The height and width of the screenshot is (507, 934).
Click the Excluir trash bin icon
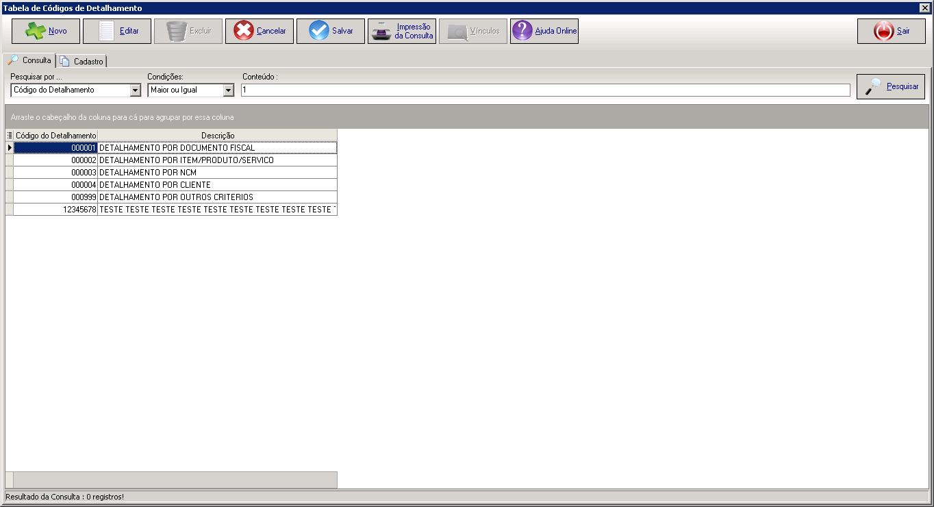(x=177, y=31)
